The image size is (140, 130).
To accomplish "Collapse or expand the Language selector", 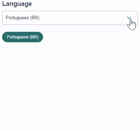I will pos(70,18).
